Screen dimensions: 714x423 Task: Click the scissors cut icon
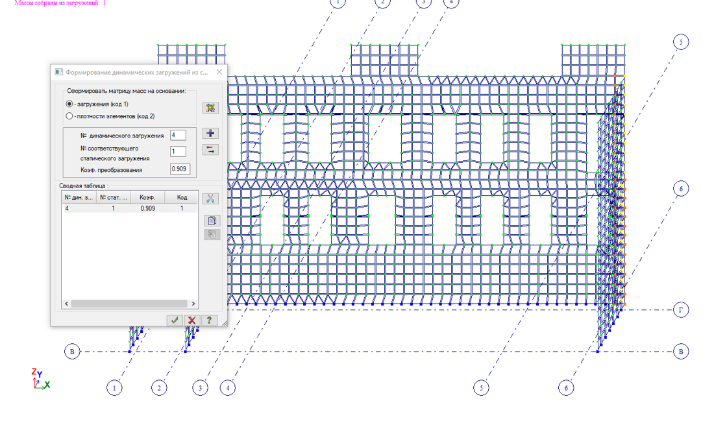(x=210, y=199)
